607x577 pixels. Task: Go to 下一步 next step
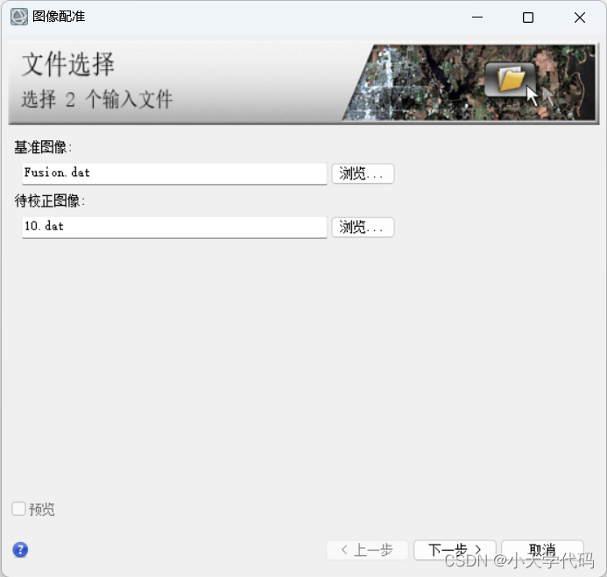455,550
